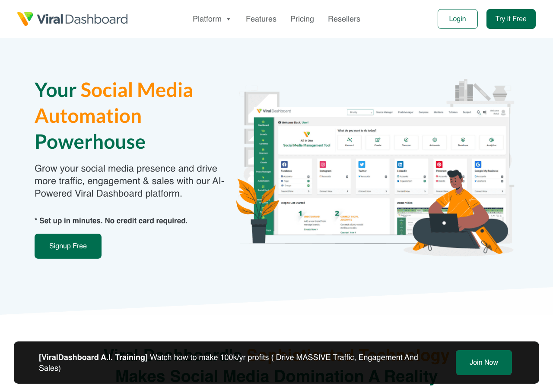Click the 'Social Media Automation' headline text
The height and width of the screenshot is (388, 553).
point(114,103)
